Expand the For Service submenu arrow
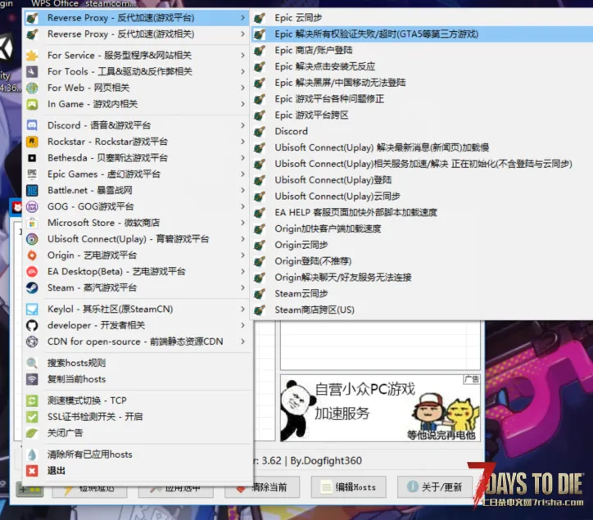 242,55
